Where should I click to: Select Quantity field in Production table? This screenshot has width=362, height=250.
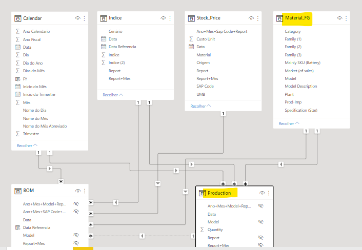[x=215, y=230]
